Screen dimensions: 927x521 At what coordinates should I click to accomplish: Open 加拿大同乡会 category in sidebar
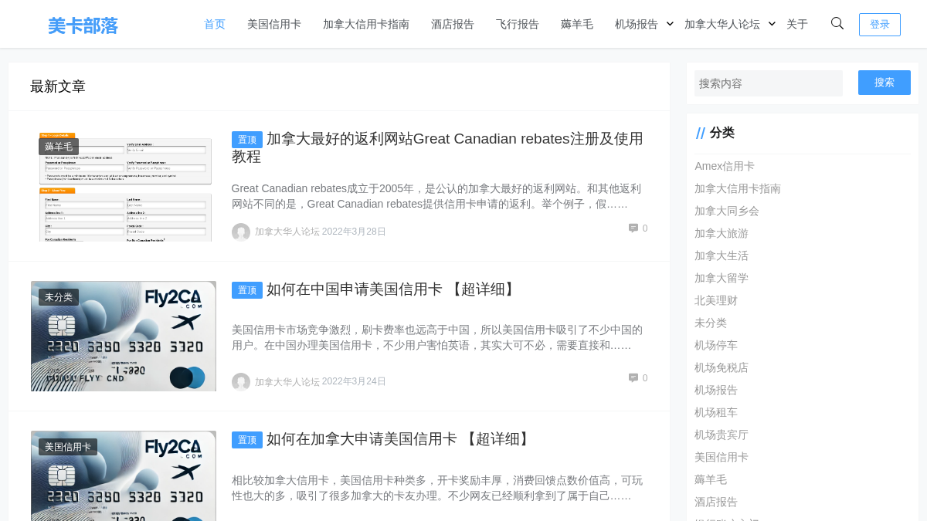tap(727, 211)
